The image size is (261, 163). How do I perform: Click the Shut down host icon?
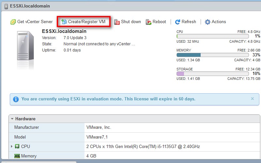point(117,22)
